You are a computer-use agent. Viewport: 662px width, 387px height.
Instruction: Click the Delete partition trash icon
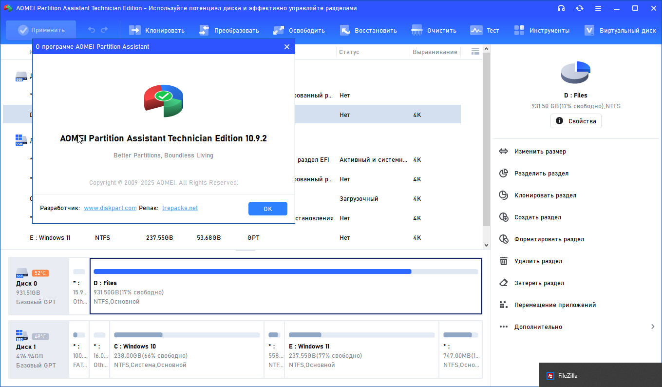coord(504,261)
